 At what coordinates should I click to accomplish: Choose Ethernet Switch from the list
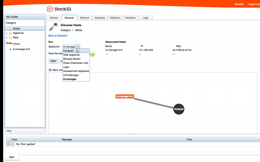tap(76, 59)
